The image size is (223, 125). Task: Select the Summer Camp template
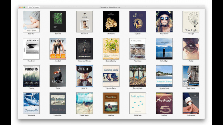click(111, 76)
